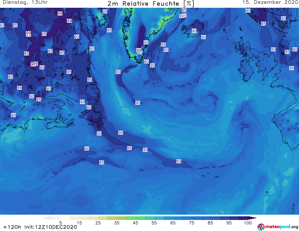
Task: Click the colorbar tick label "35"
Action: pyautogui.click(x=117, y=223)
